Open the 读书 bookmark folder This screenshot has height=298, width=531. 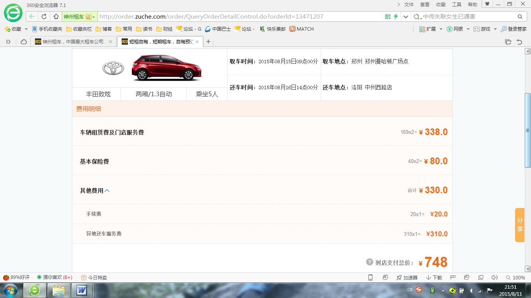[144, 29]
